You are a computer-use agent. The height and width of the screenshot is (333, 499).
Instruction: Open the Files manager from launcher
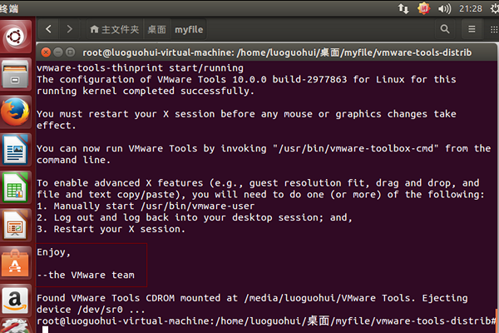14,75
